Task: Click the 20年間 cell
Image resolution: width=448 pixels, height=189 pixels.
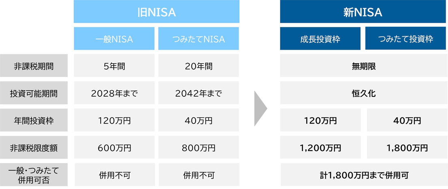Action: (x=198, y=66)
